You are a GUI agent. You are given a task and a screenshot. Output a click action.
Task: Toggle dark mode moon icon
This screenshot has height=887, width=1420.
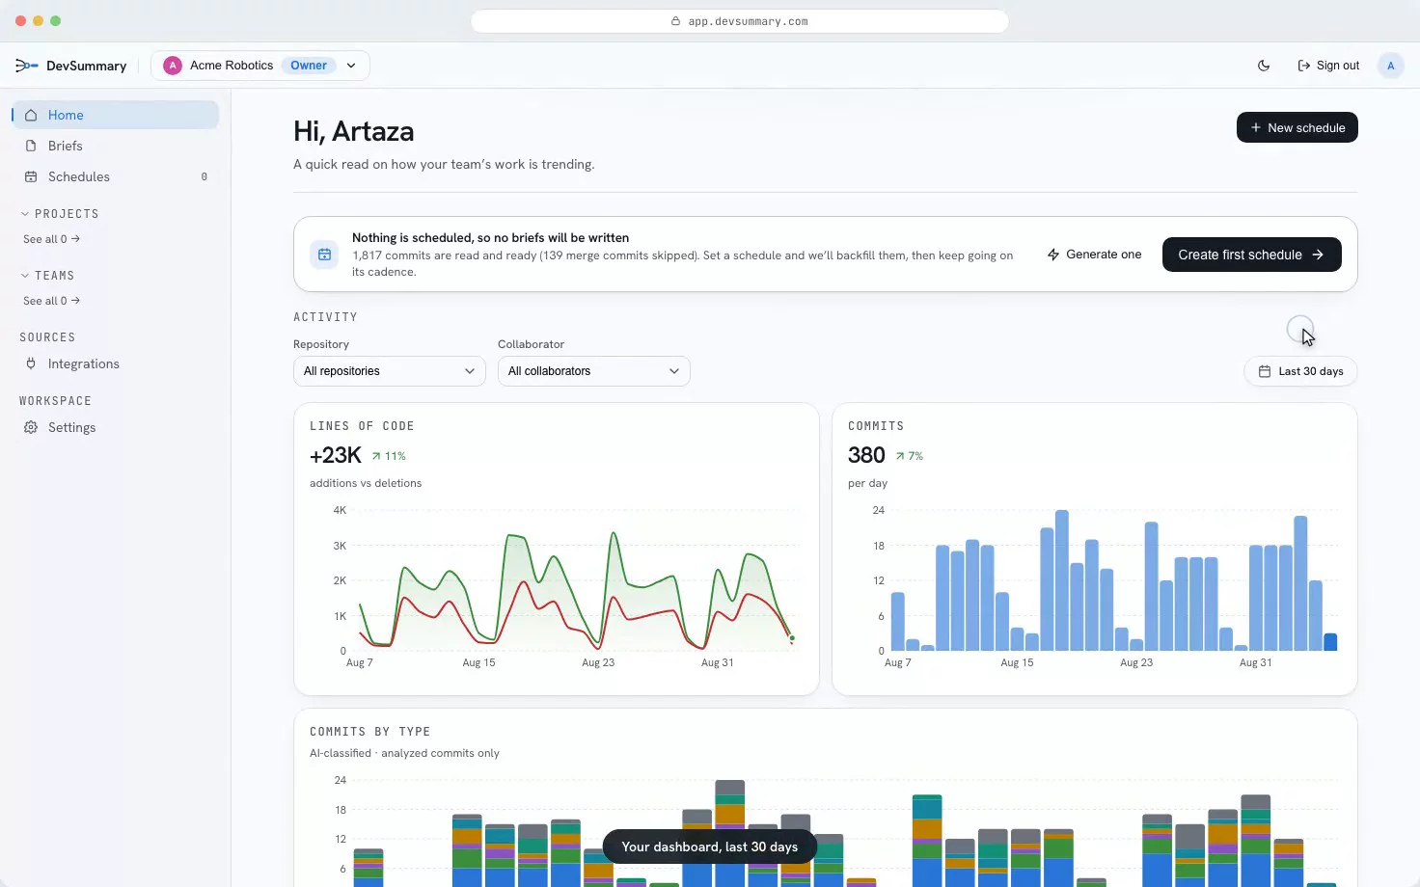pyautogui.click(x=1264, y=66)
